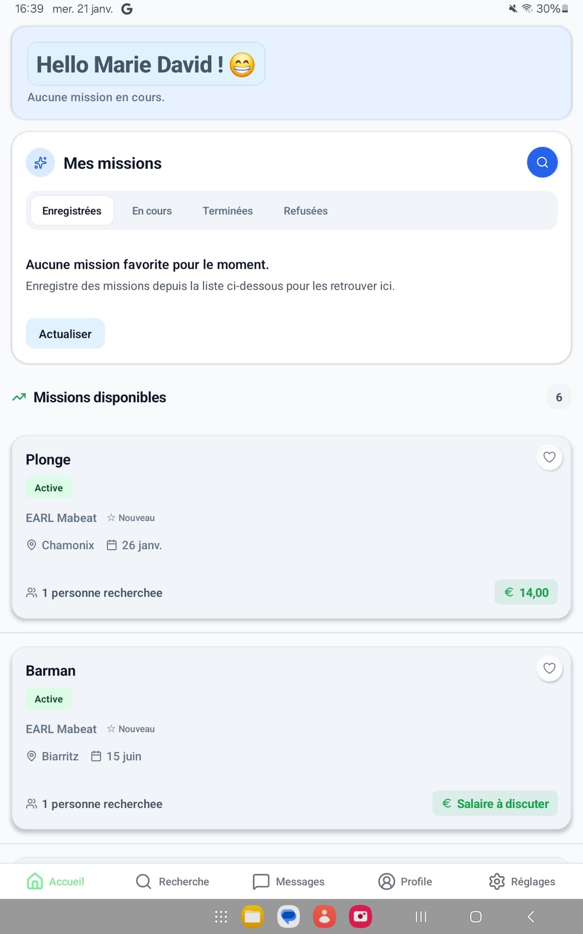Screen dimensions: 583x934
Task: Favorite the Barman mission with the heart
Action: (549, 669)
